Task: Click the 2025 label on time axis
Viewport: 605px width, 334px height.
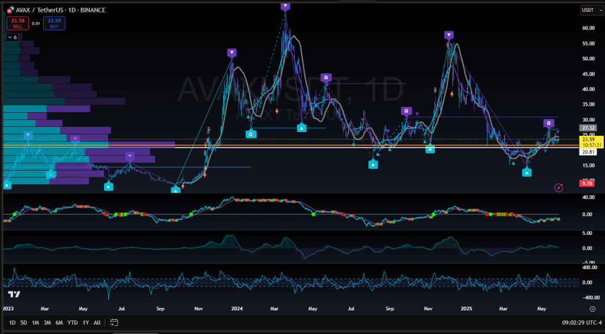Action: pyautogui.click(x=467, y=309)
